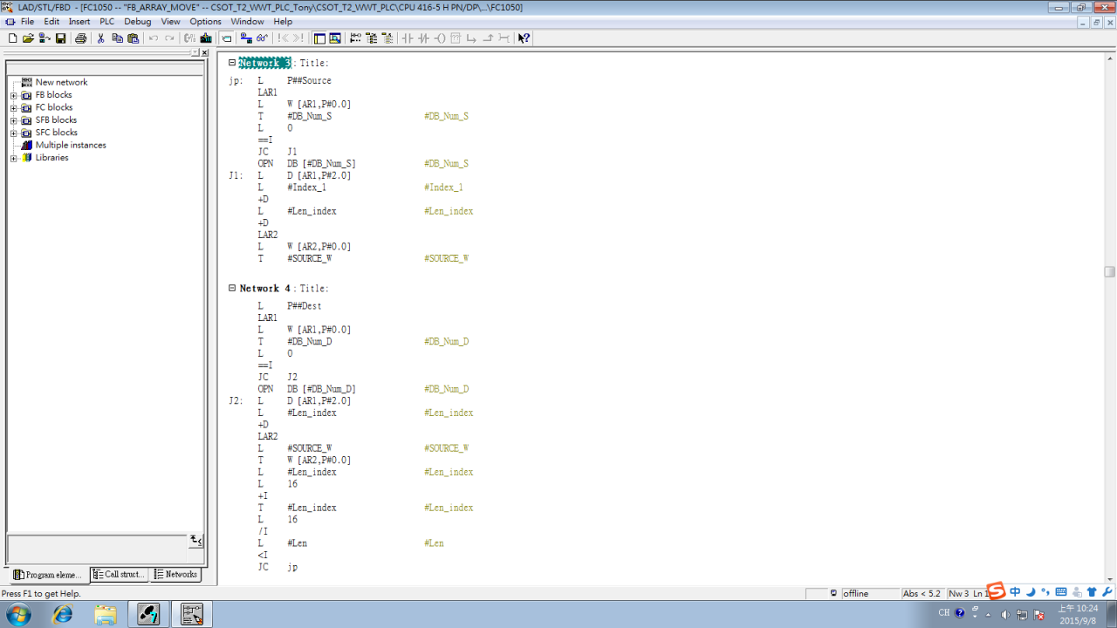Expand the SFC blocks tree node
1117x628 pixels.
tap(14, 133)
